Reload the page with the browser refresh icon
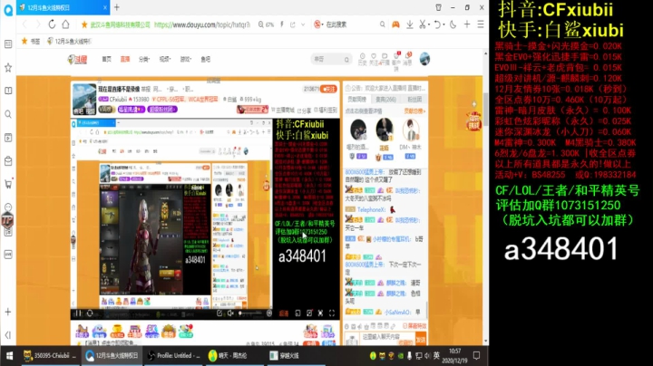 (x=52, y=24)
